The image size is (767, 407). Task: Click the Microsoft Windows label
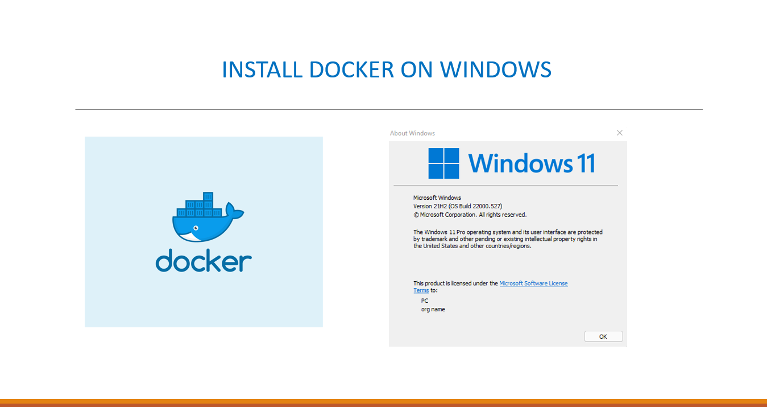tap(437, 198)
